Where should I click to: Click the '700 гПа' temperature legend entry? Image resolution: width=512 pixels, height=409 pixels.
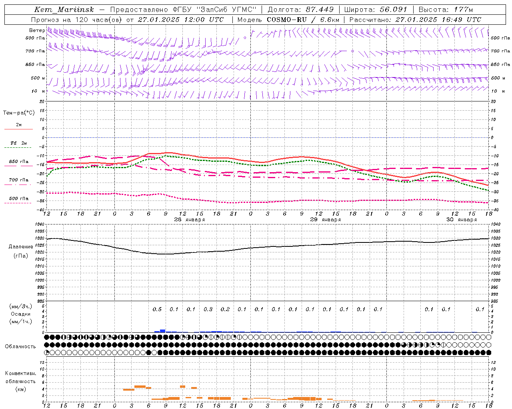click(19, 180)
